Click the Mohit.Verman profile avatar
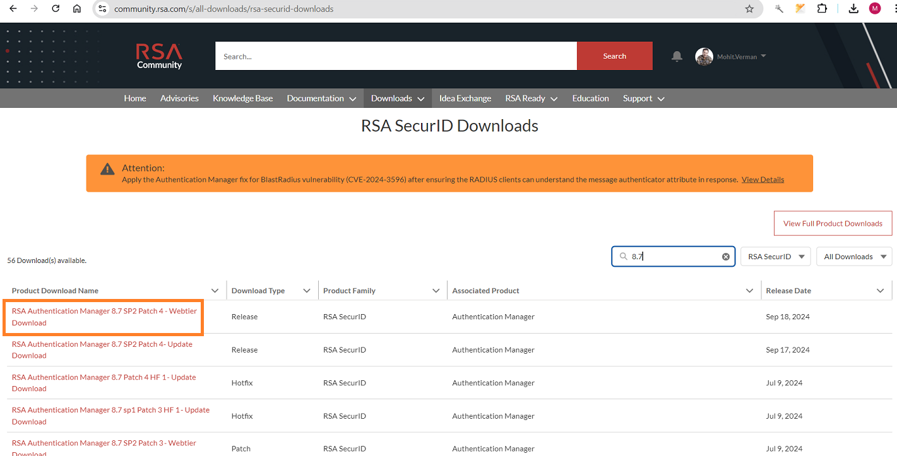The width and height of the screenshot is (897, 456). [704, 56]
